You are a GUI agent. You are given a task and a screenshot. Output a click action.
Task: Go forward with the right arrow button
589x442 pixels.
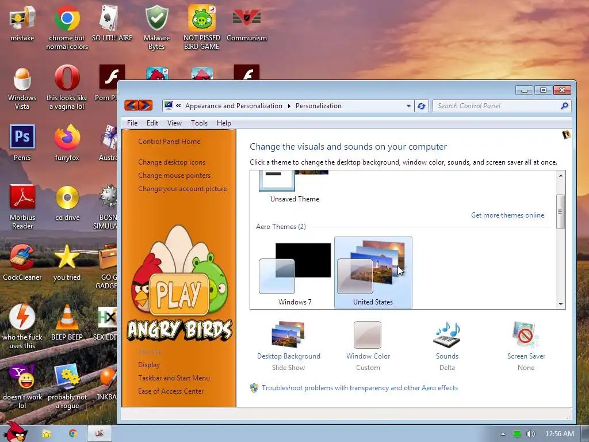(146, 105)
